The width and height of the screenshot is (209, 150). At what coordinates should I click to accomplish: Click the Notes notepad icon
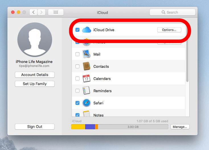86,114
